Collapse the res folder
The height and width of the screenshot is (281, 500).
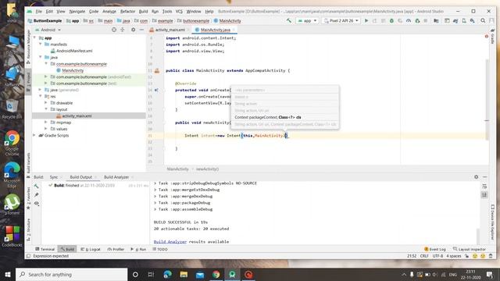pyautogui.click(x=41, y=96)
